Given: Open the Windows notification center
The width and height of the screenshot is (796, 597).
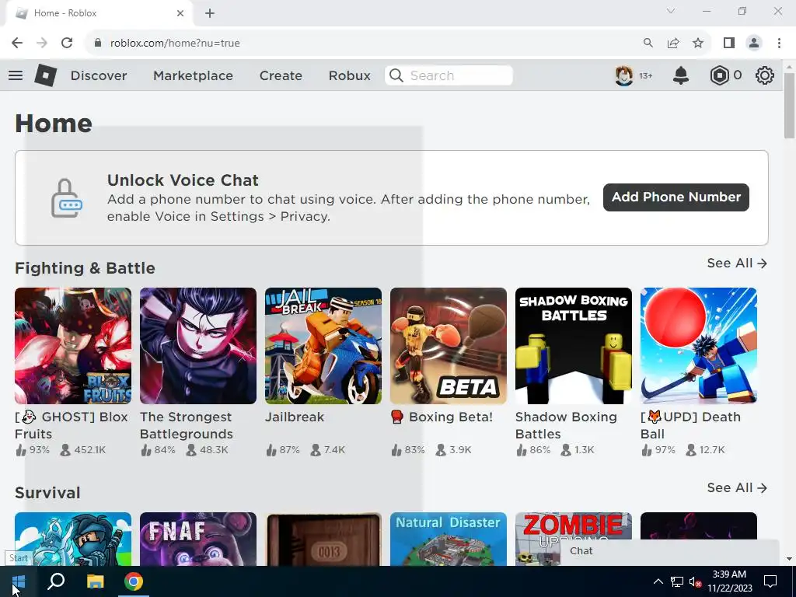Looking at the screenshot, I should 770,581.
